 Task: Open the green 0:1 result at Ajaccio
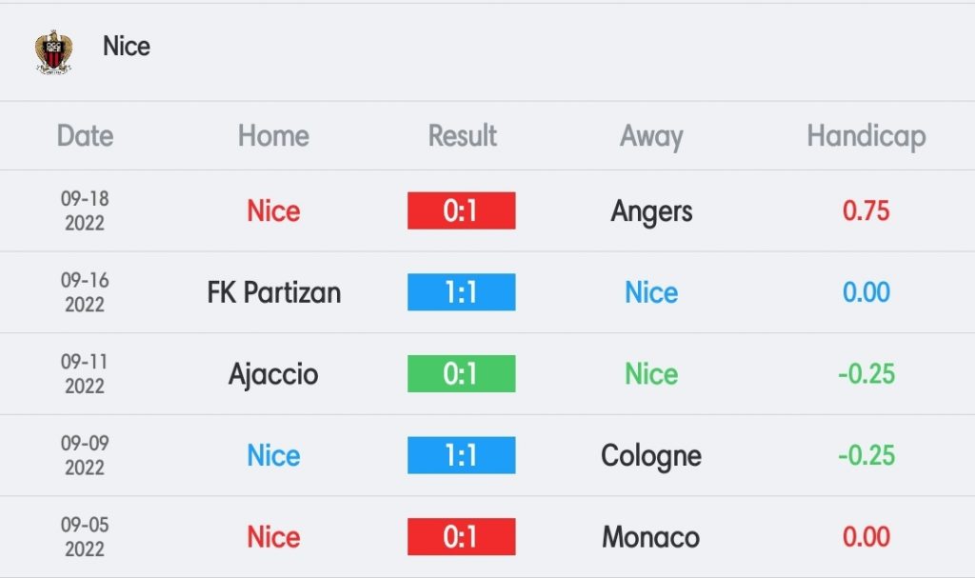[462, 373]
